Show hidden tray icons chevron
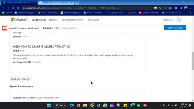The width and height of the screenshot is (194, 109). click(x=159, y=105)
